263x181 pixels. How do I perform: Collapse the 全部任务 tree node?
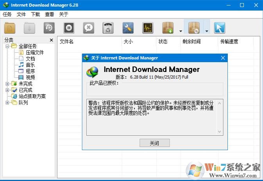pyautogui.click(x=7, y=46)
